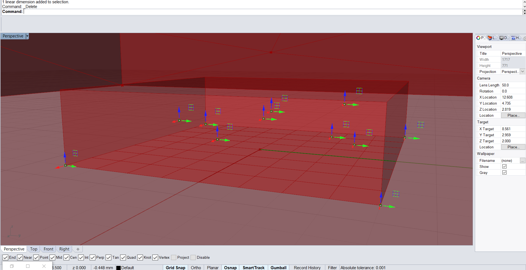The image size is (526, 270).
Task: Click the Z Target value 2.000
Action: [x=513, y=141]
